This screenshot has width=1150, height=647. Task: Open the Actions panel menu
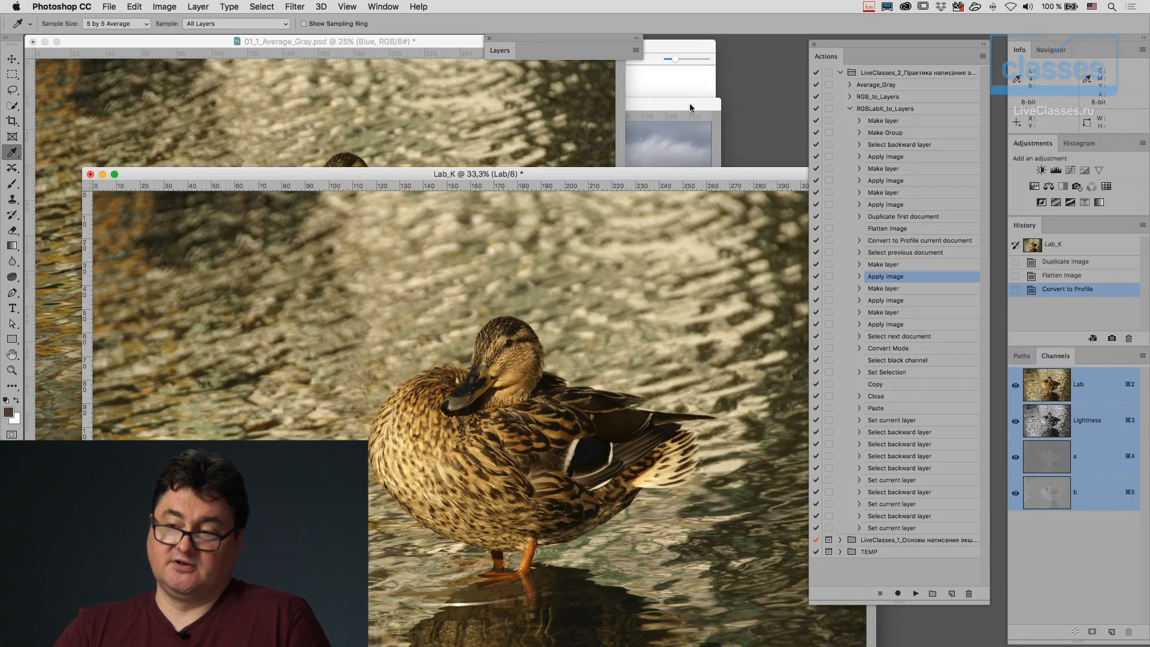click(982, 56)
